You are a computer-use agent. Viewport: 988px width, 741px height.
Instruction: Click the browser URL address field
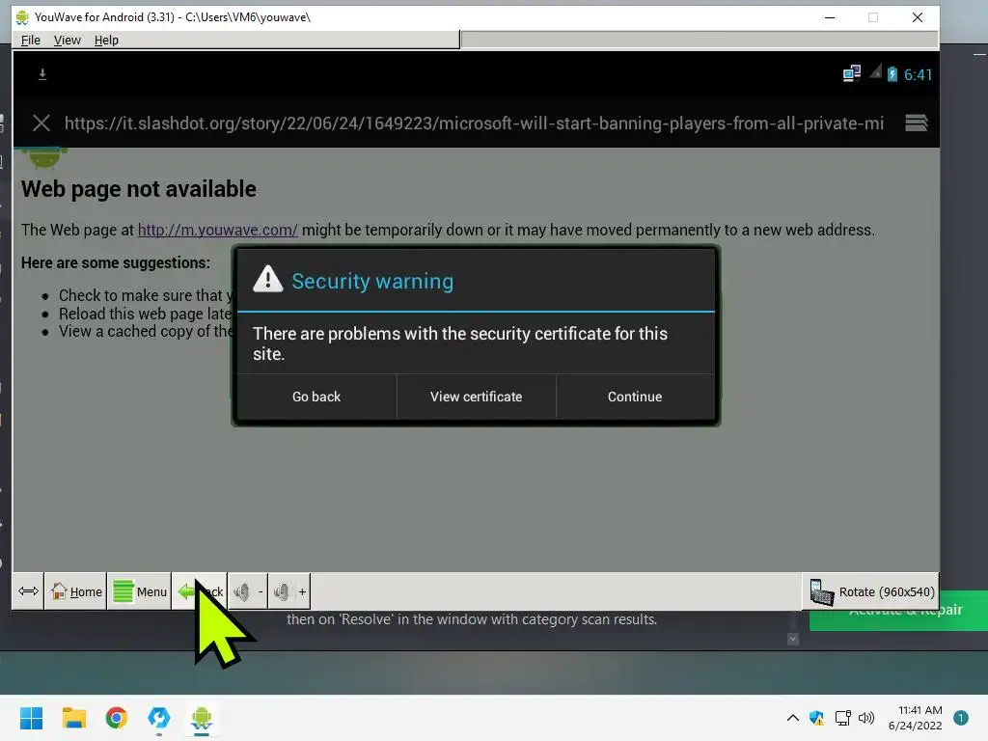tap(474, 123)
